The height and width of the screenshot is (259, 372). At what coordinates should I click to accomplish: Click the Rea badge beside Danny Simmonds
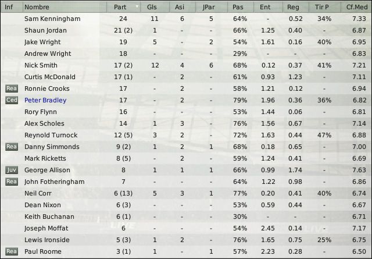click(x=12, y=147)
